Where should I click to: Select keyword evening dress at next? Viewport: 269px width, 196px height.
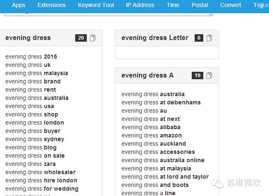click(151, 119)
